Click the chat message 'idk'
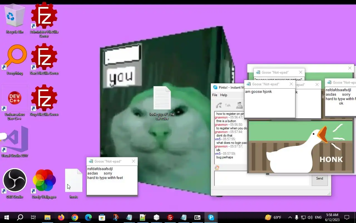 (x=218, y=150)
